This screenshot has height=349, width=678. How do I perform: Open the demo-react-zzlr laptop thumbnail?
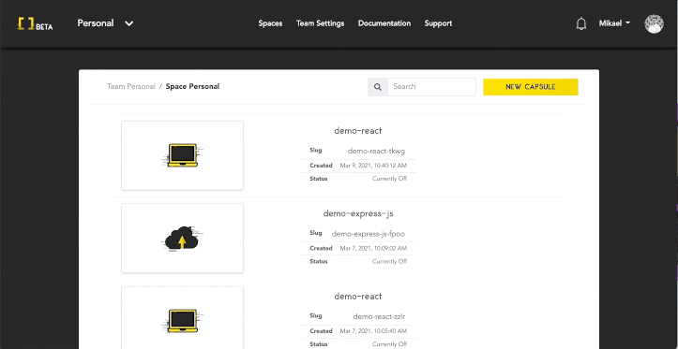pyautogui.click(x=183, y=318)
